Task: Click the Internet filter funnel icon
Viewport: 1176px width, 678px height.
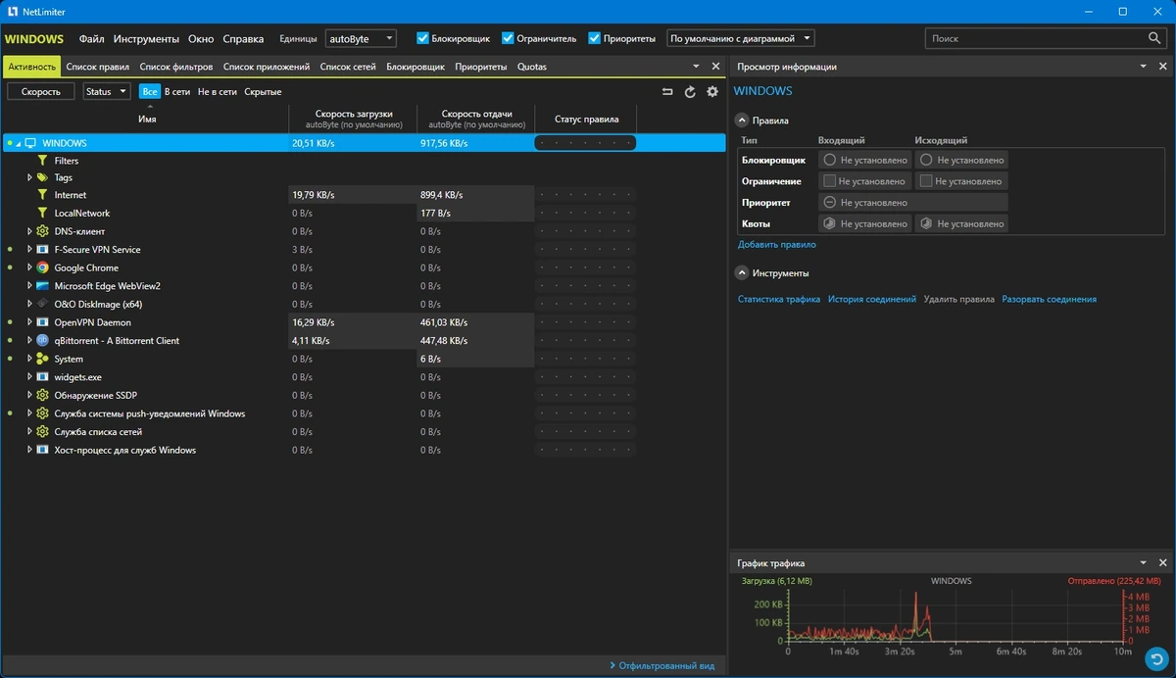Action: pyautogui.click(x=42, y=196)
